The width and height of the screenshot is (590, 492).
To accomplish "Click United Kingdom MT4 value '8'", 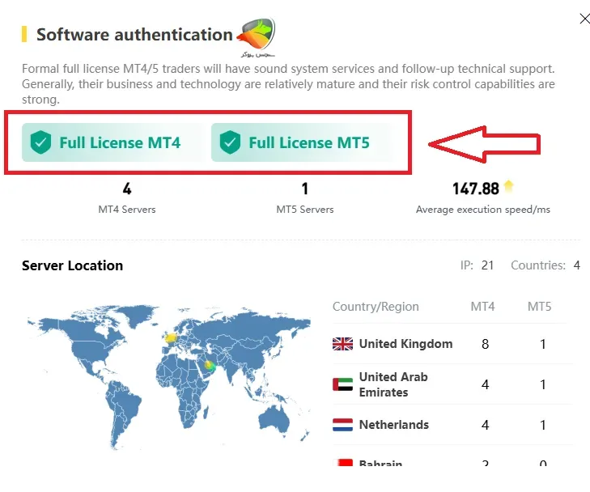I will (x=486, y=344).
